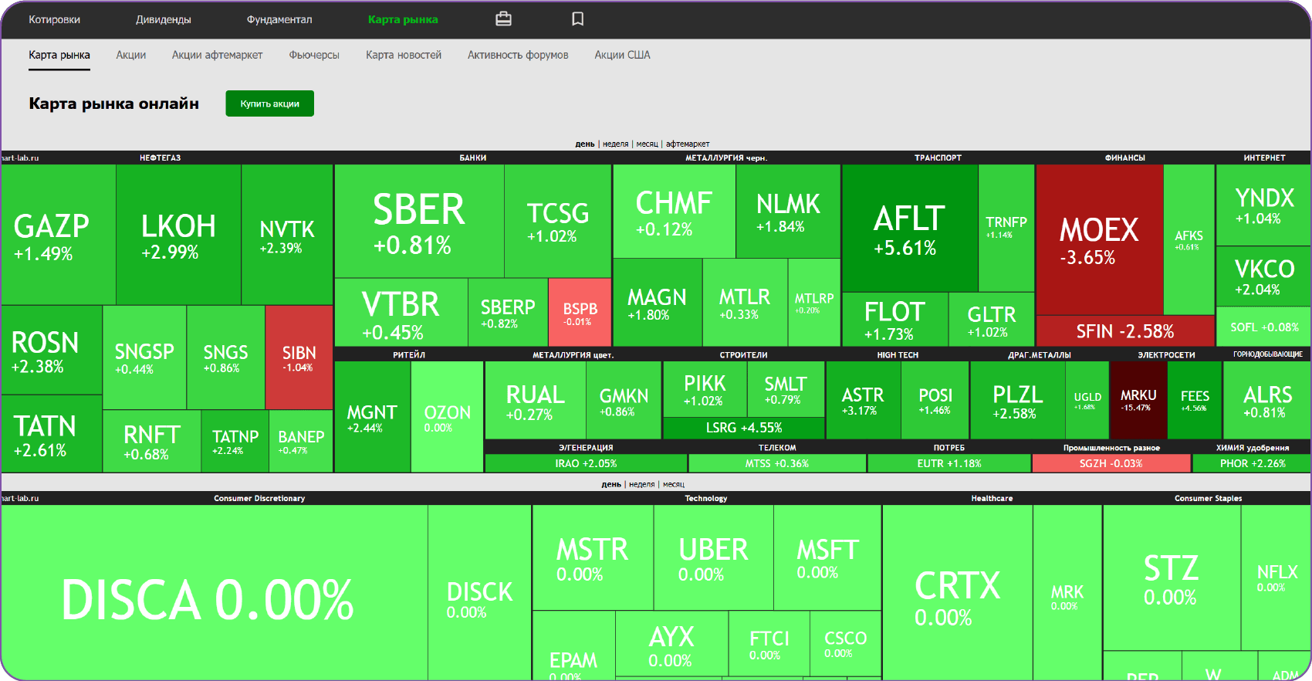
Task: Open the YNDX +1.04% tile
Action: click(1263, 205)
